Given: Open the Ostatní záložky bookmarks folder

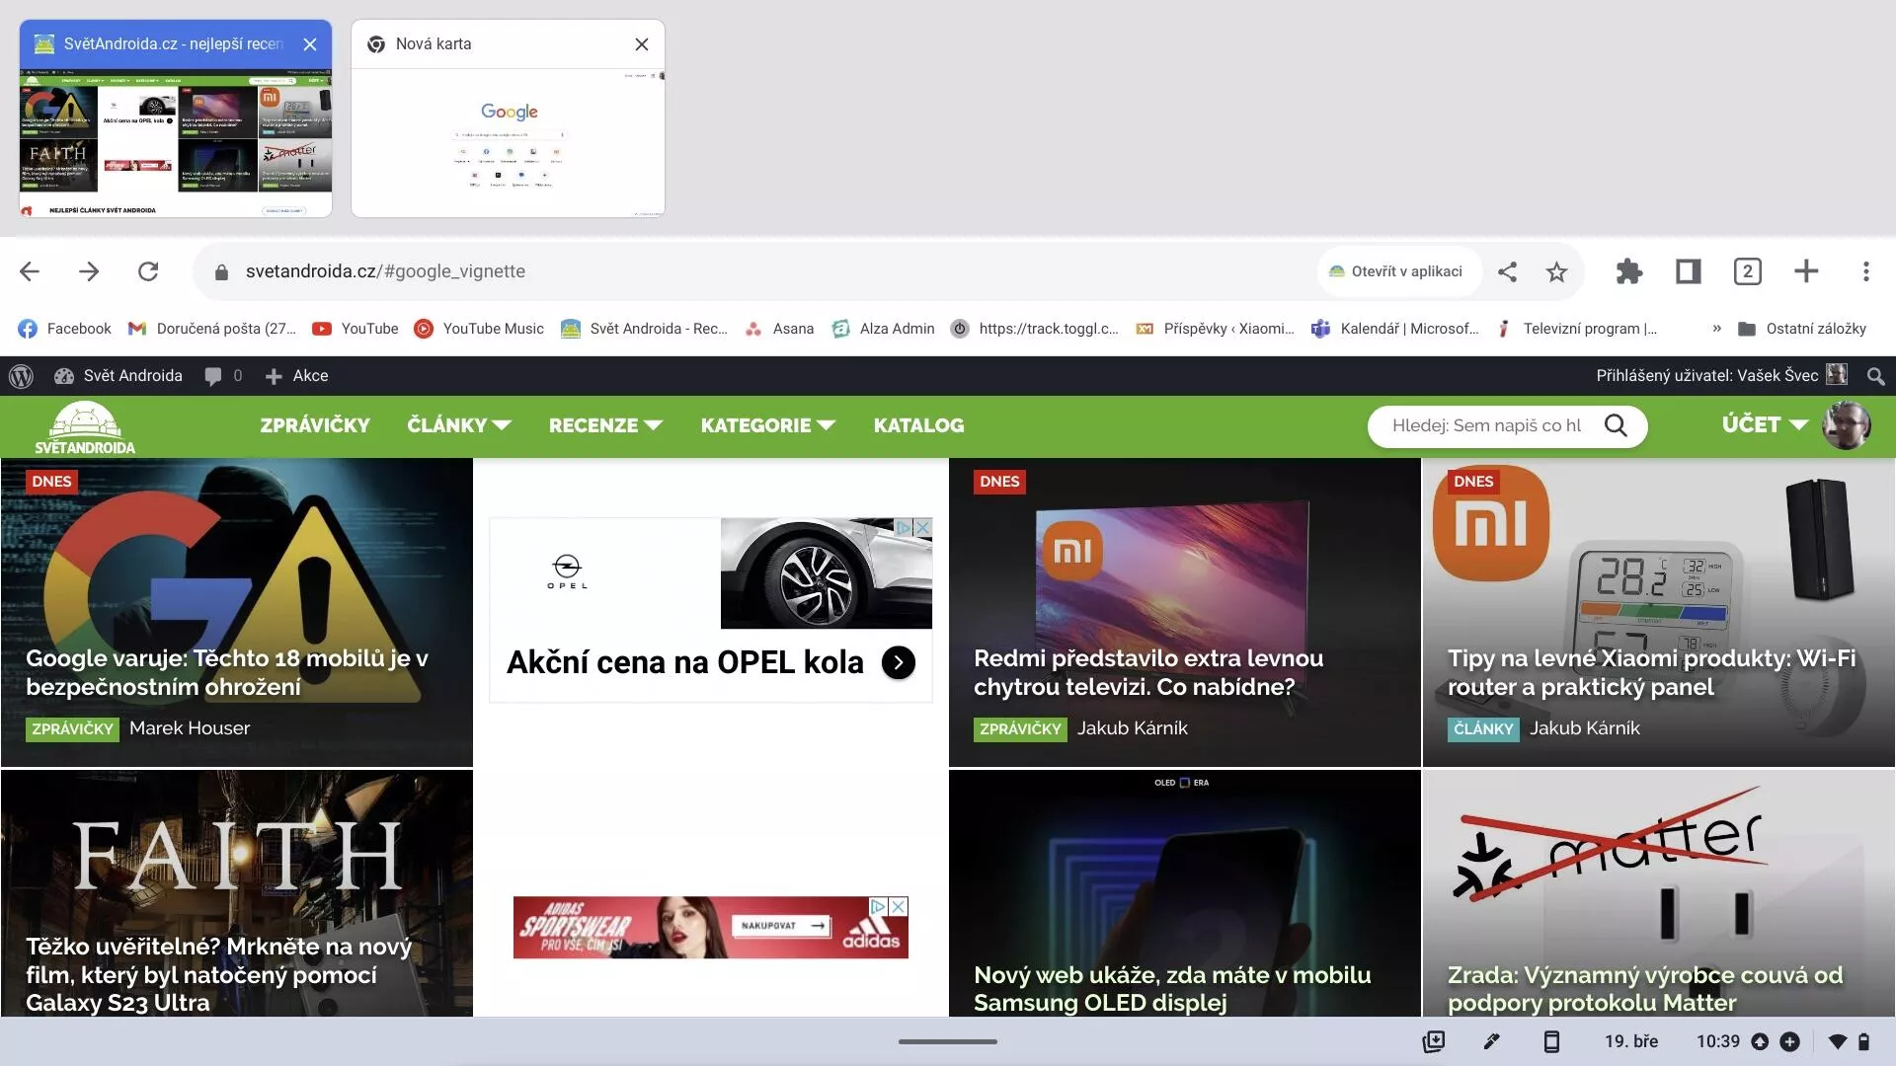Looking at the screenshot, I should [1801, 329].
